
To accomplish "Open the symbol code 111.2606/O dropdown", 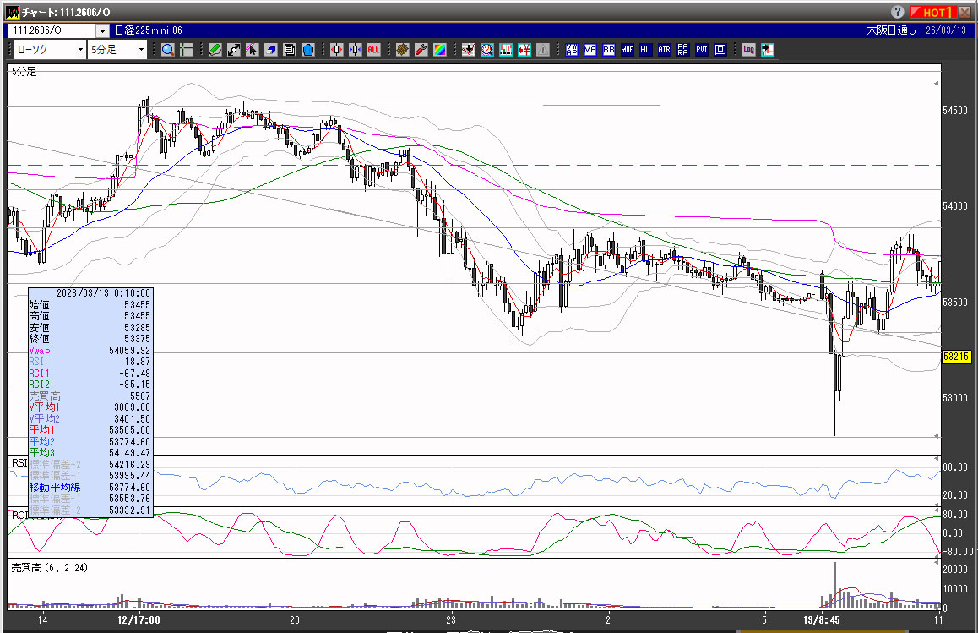I will coord(102,30).
